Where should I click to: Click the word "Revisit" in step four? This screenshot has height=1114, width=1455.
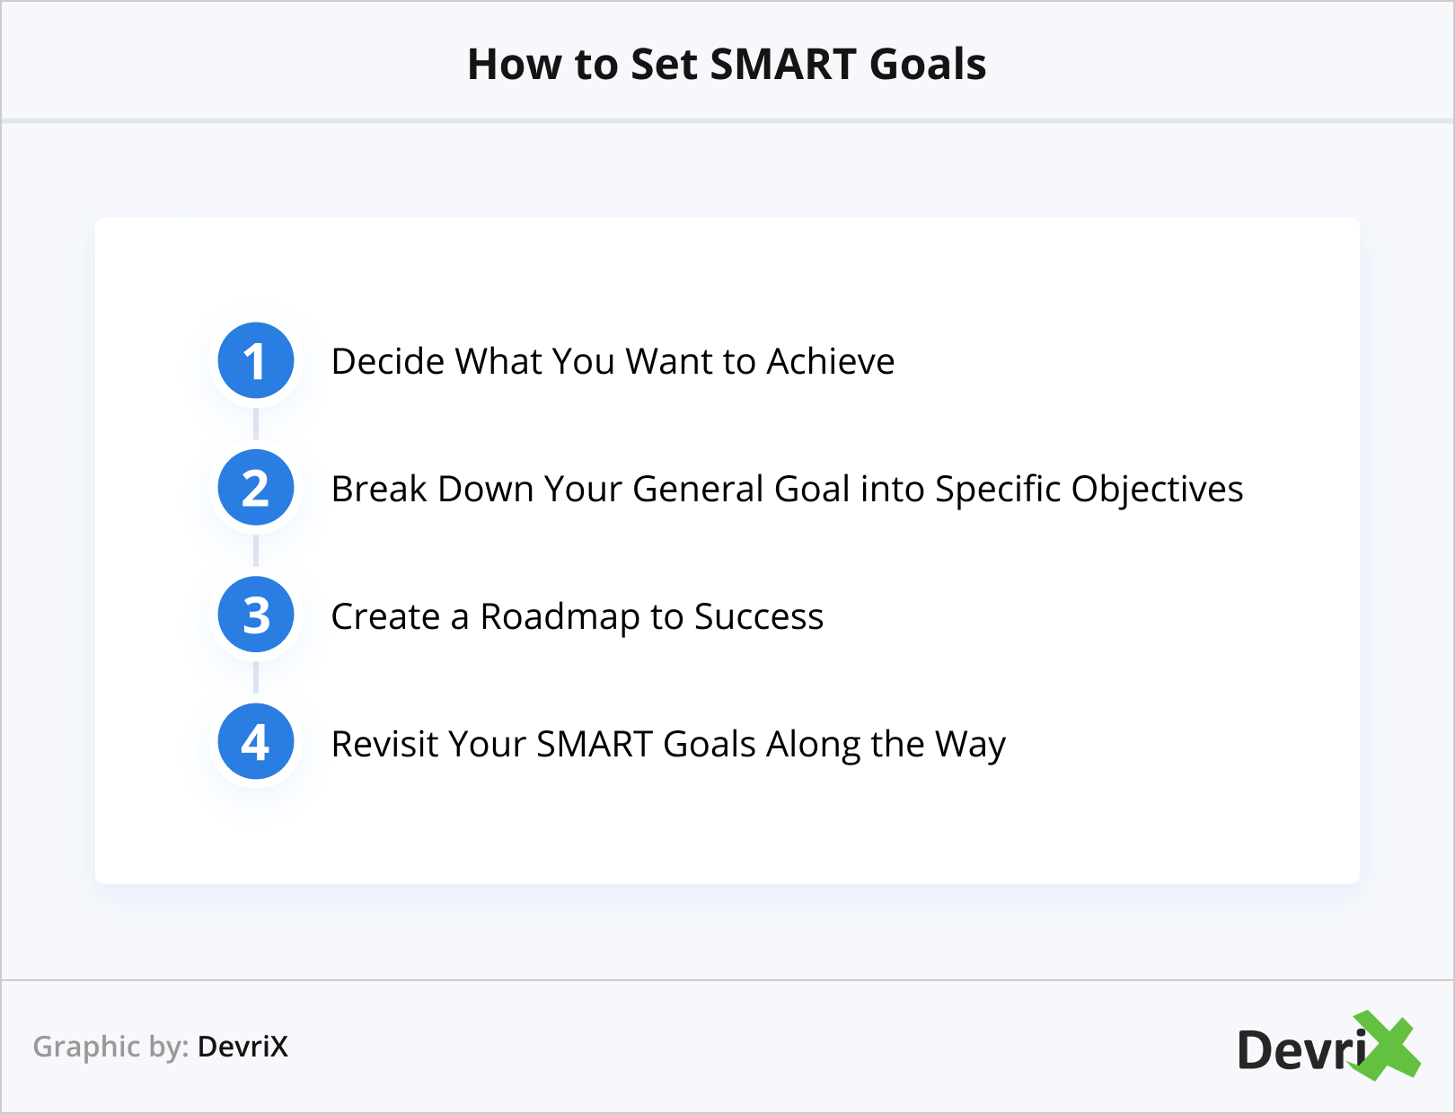click(x=384, y=744)
